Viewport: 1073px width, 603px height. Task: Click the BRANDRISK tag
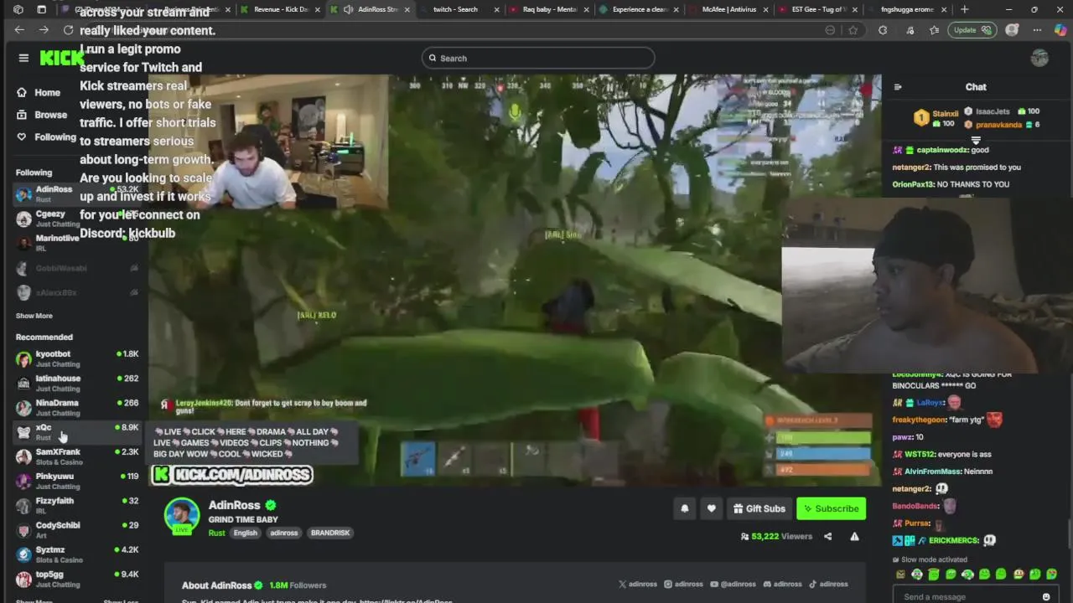[x=330, y=533]
